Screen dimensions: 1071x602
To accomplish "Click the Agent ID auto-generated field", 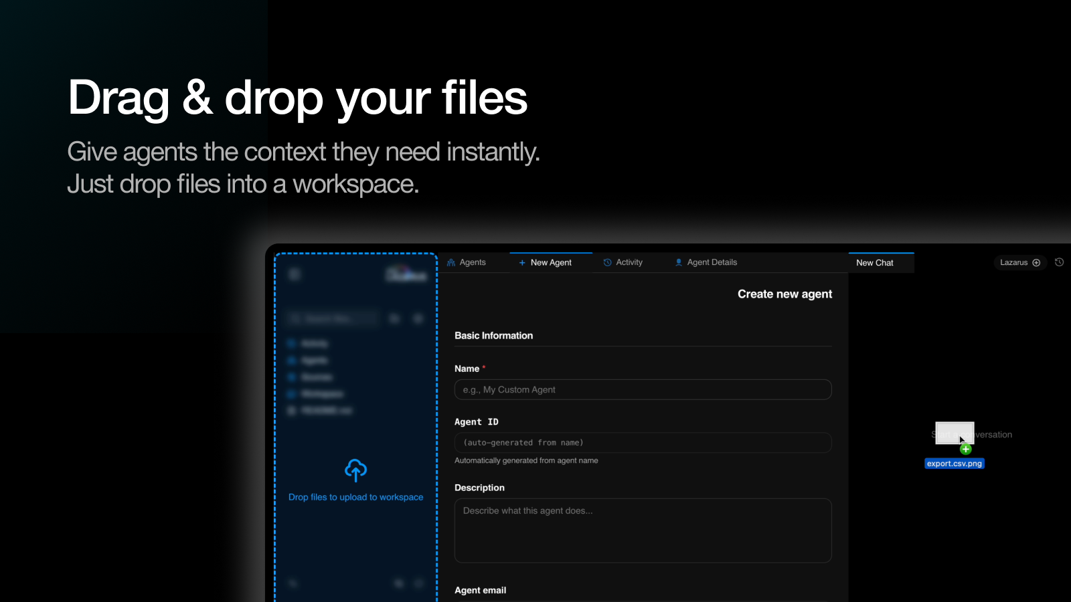I will pos(643,442).
